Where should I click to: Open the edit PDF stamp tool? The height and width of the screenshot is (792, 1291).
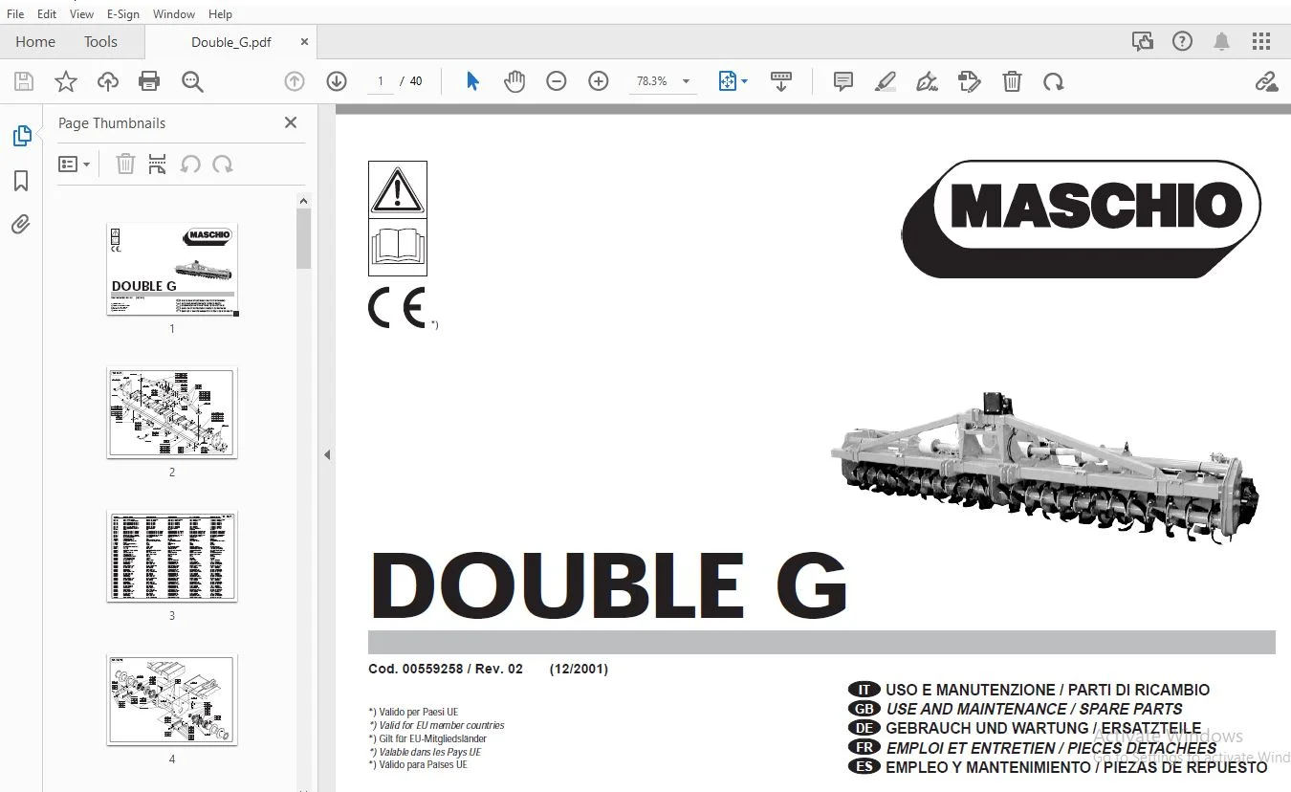(x=970, y=81)
